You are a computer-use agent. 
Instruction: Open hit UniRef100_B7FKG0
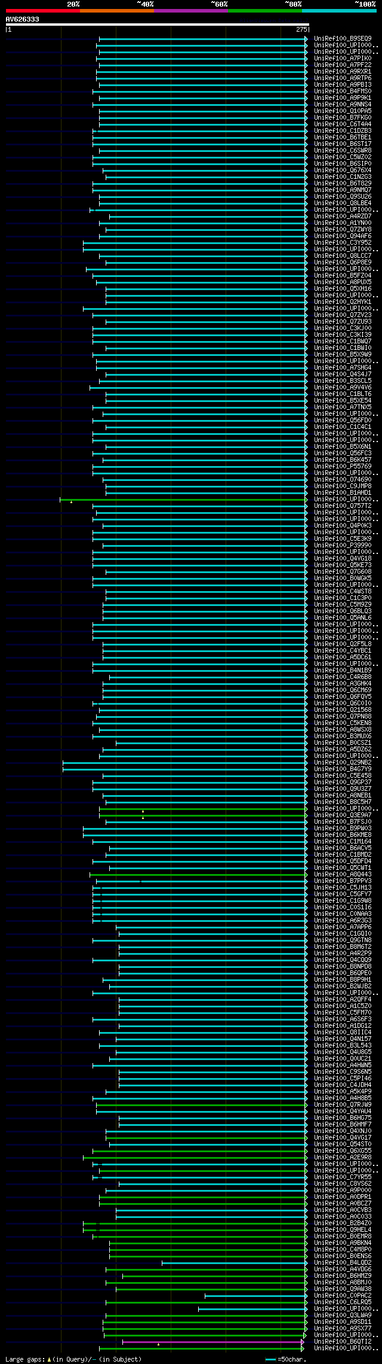pos(343,117)
